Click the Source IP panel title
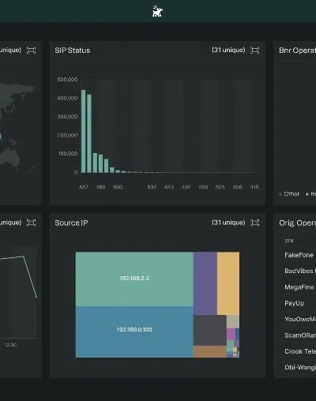 71,223
